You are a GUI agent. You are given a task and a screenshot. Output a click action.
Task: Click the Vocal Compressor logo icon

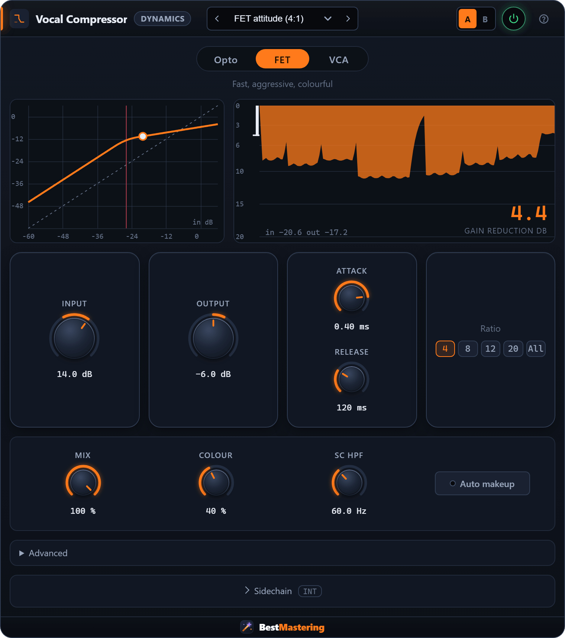click(x=19, y=19)
